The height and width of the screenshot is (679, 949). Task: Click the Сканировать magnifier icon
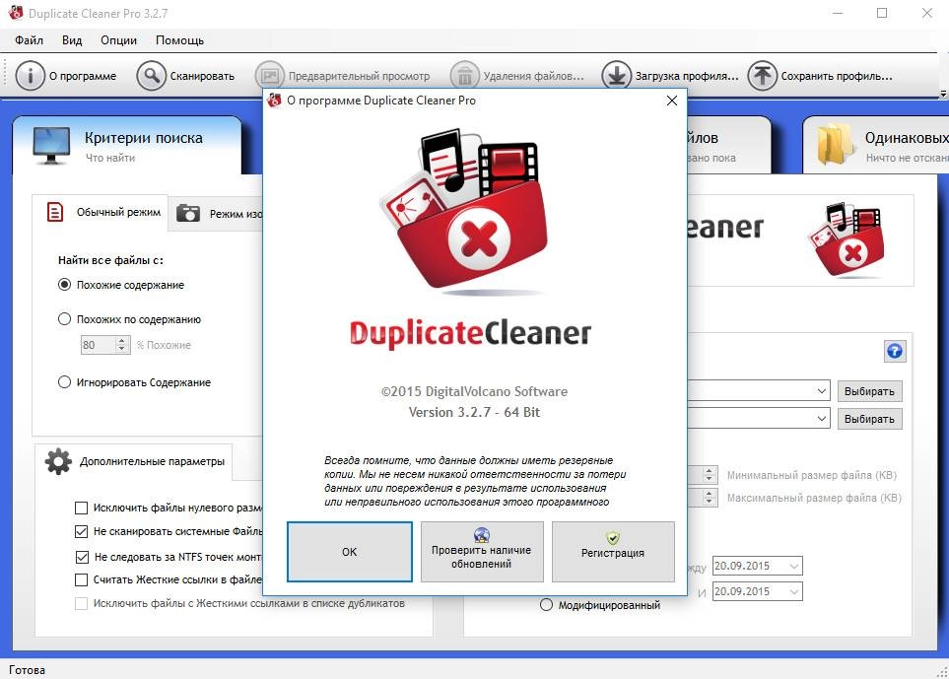152,76
